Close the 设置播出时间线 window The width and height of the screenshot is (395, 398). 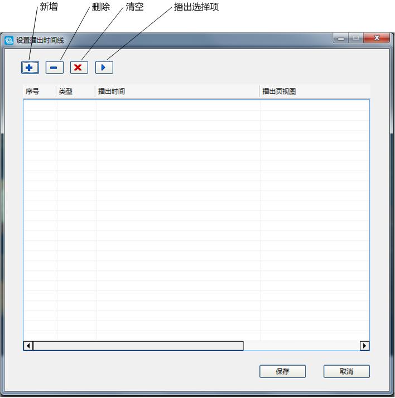coord(377,38)
